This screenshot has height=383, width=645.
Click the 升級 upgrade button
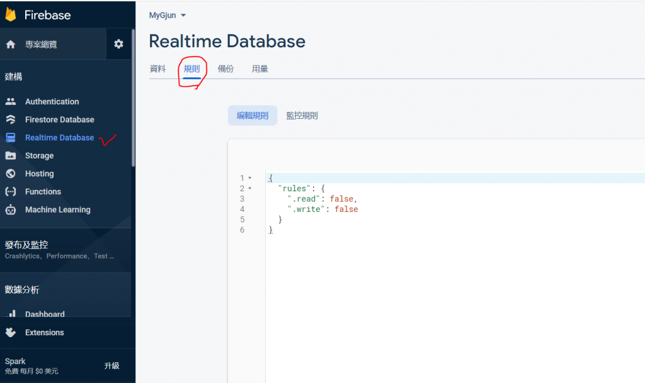tap(111, 366)
